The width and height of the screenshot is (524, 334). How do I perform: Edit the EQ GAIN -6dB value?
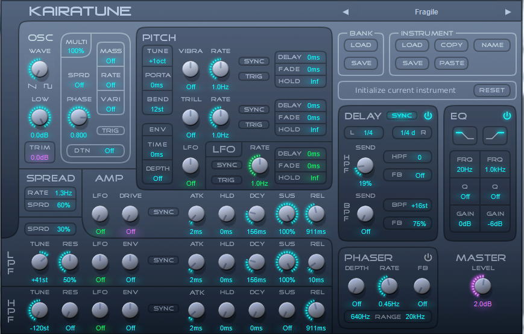pos(495,224)
